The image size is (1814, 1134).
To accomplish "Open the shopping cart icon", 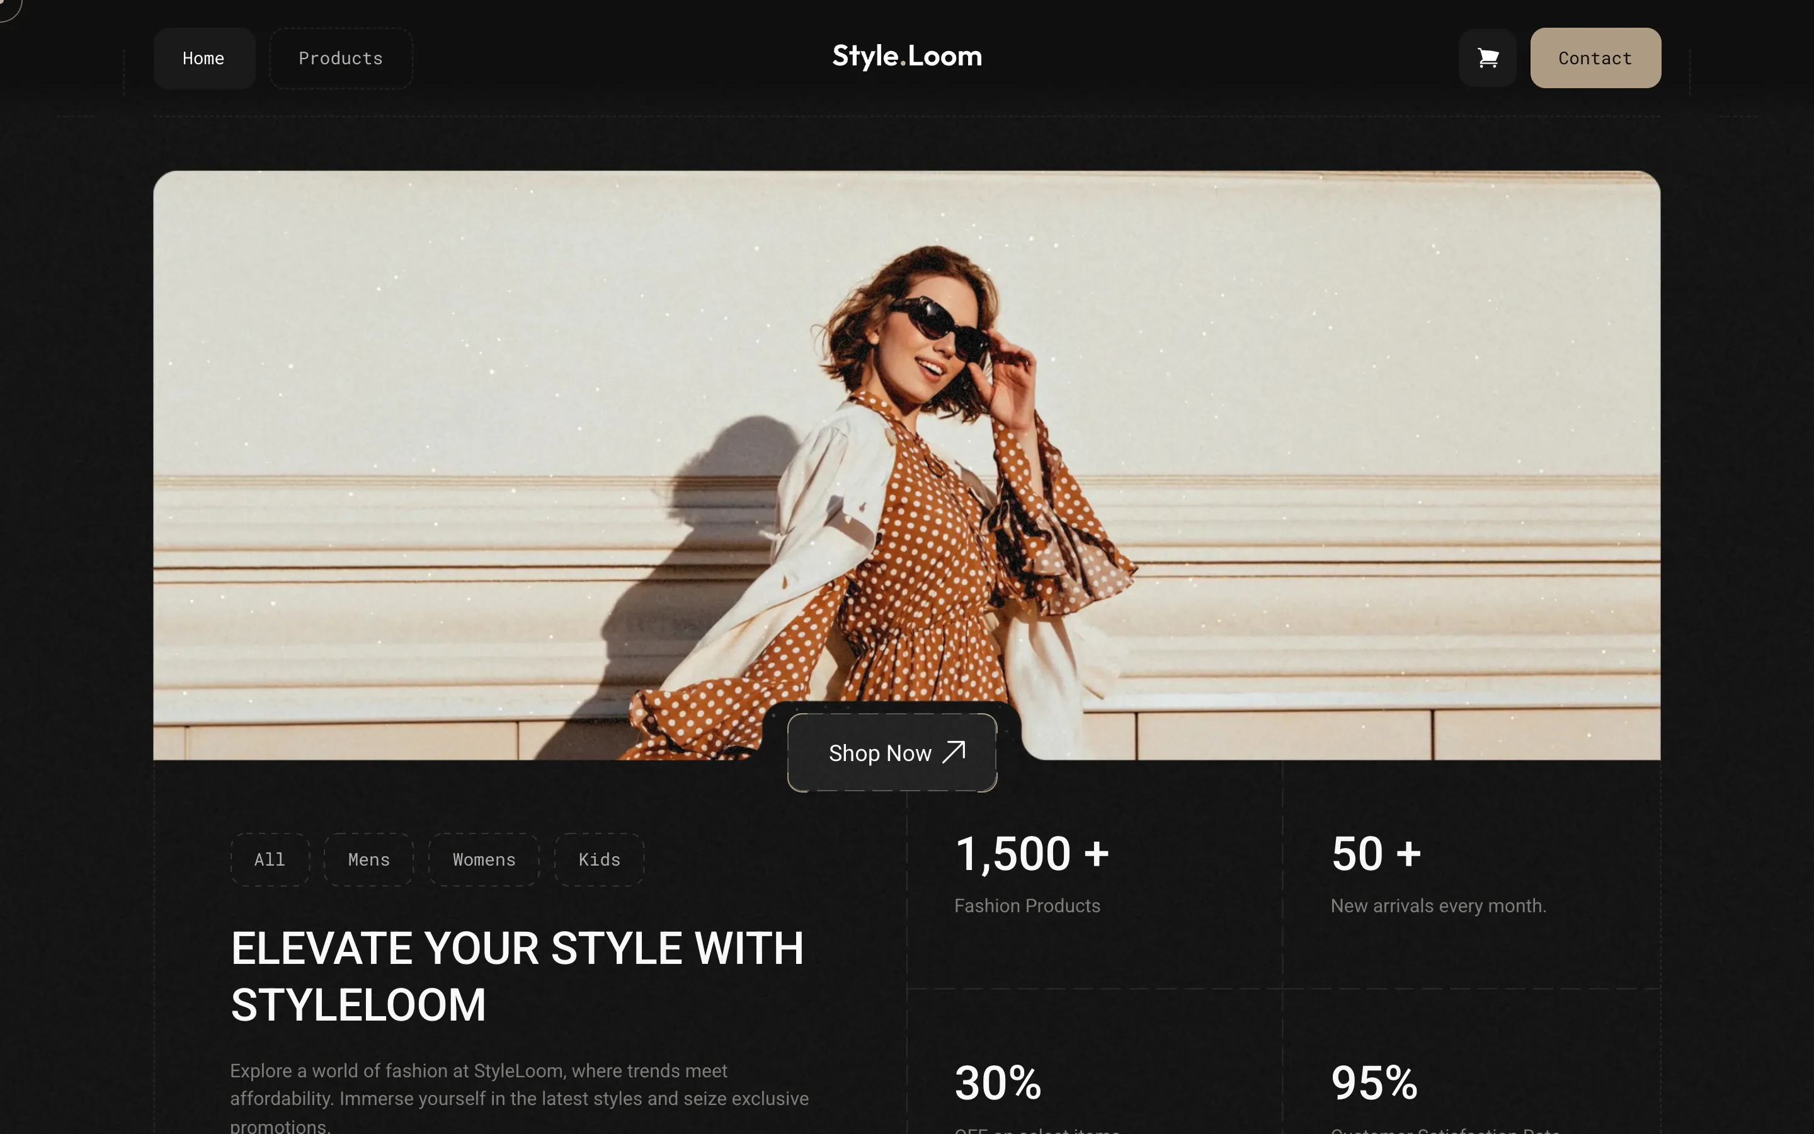I will 1487,58.
